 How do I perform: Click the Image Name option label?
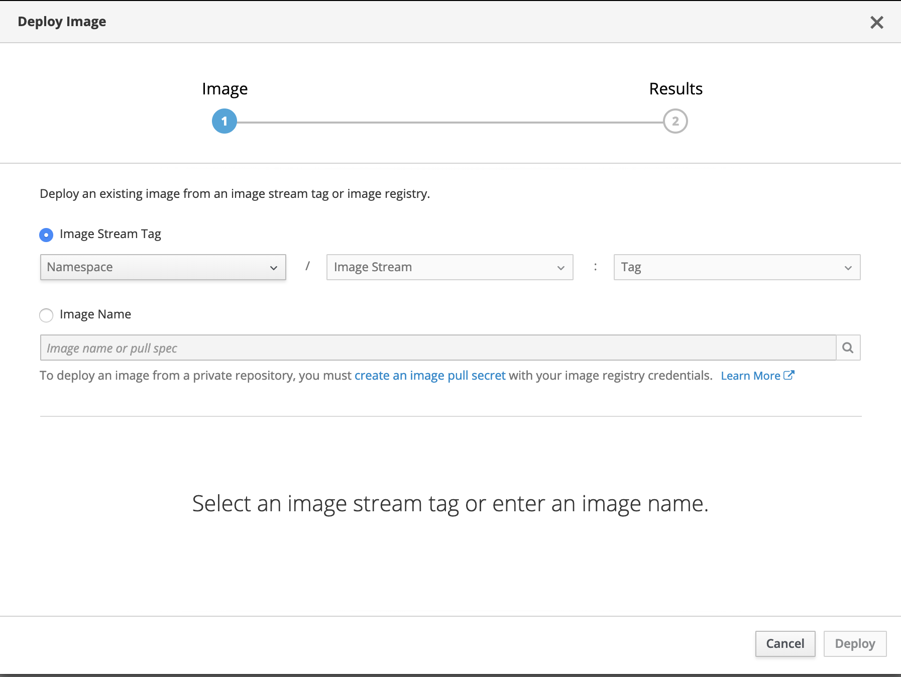click(95, 314)
